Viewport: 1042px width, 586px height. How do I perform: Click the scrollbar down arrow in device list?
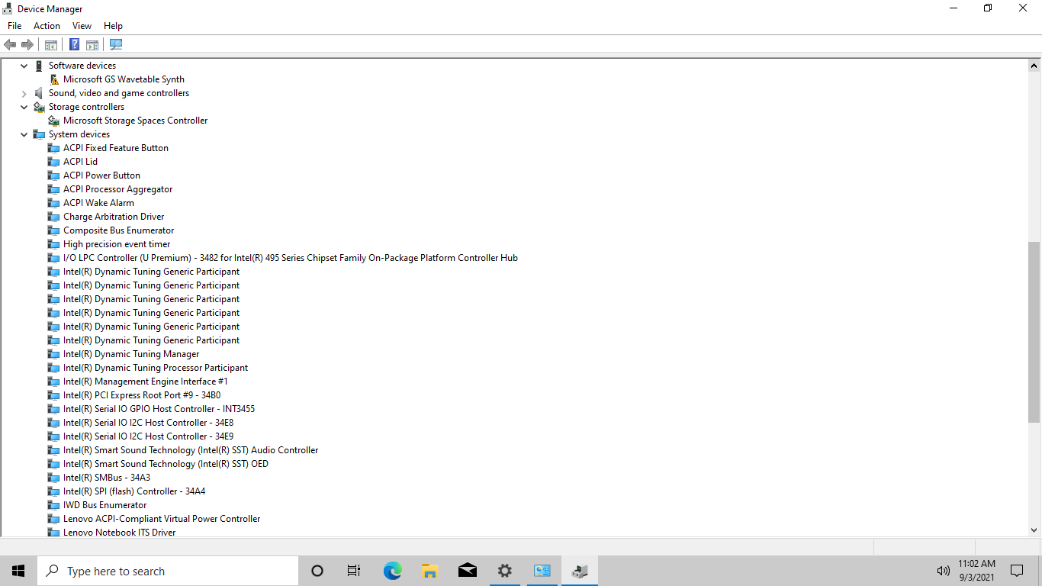tap(1034, 530)
